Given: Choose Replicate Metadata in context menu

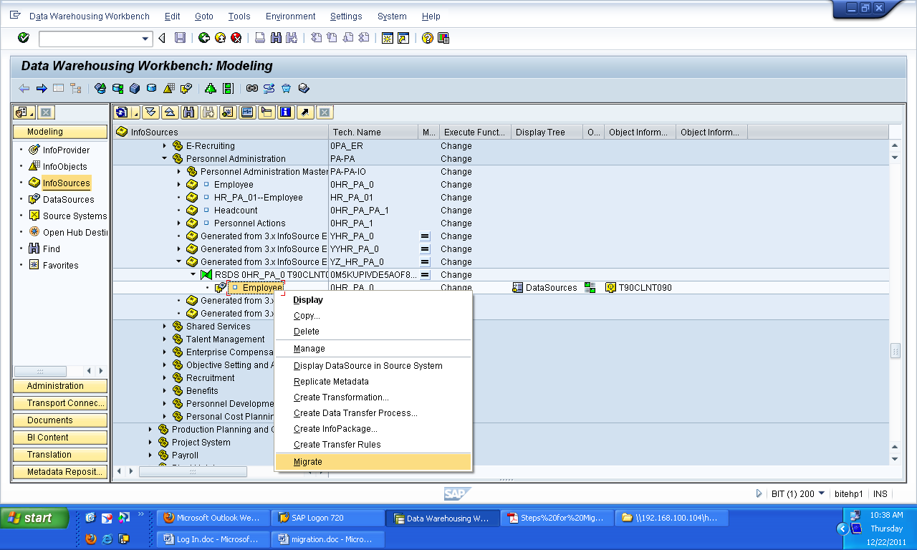Looking at the screenshot, I should pyautogui.click(x=373, y=382).
